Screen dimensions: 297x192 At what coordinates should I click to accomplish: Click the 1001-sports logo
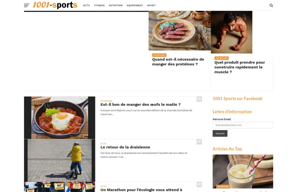[x=55, y=5]
